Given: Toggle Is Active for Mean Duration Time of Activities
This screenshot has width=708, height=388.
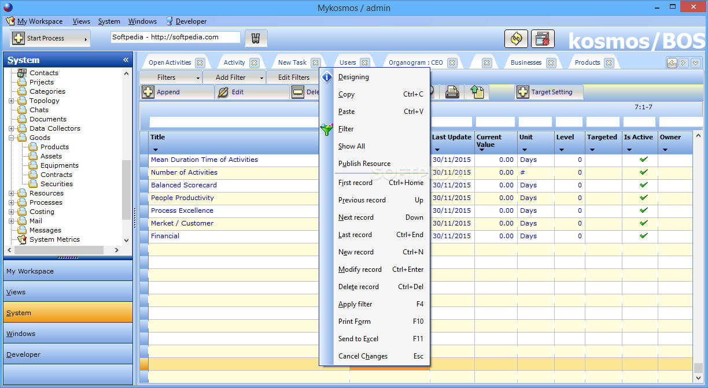Looking at the screenshot, I should pyautogui.click(x=644, y=159).
